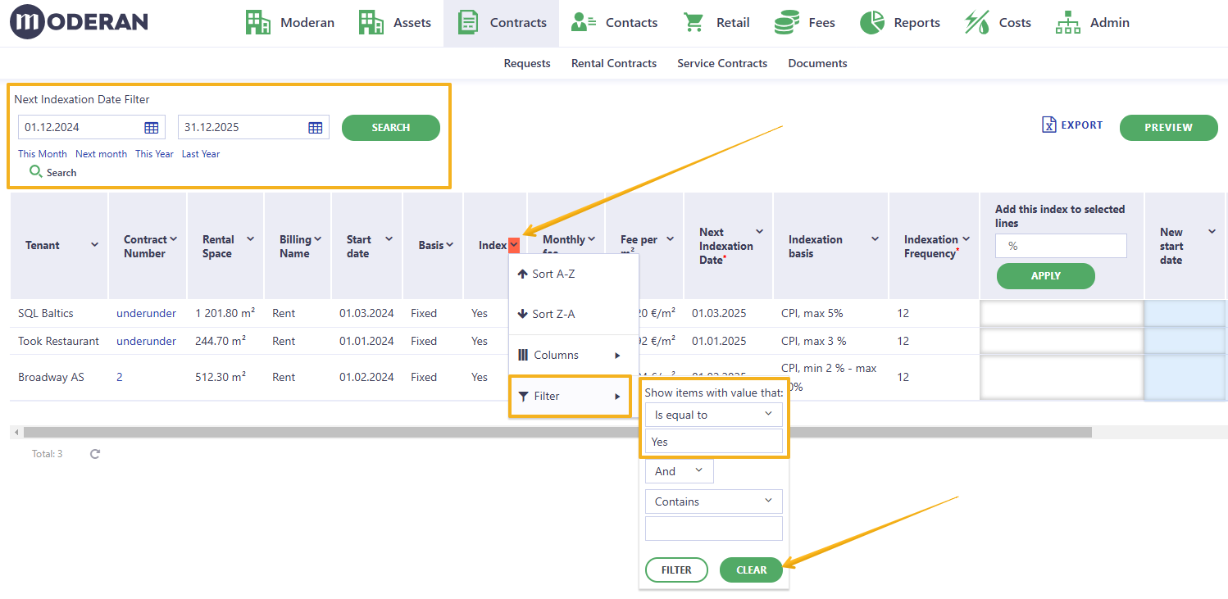Open Next Indexation Date column menu chevron

click(x=759, y=232)
